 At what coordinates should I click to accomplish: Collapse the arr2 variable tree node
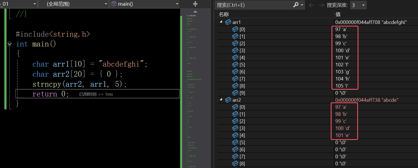pos(221,100)
